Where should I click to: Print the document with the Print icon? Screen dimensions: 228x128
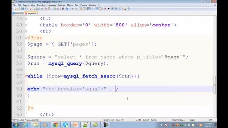tap(37, 9)
